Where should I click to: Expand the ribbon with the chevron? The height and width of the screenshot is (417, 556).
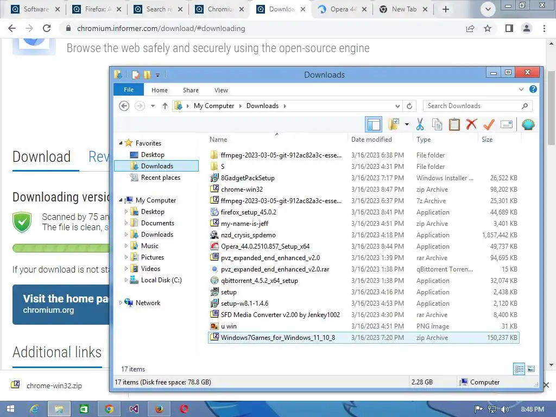click(521, 90)
